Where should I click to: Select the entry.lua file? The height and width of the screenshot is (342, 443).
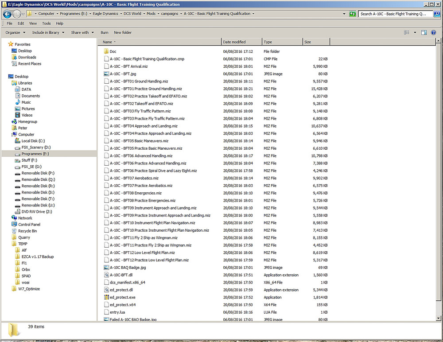[117, 312]
